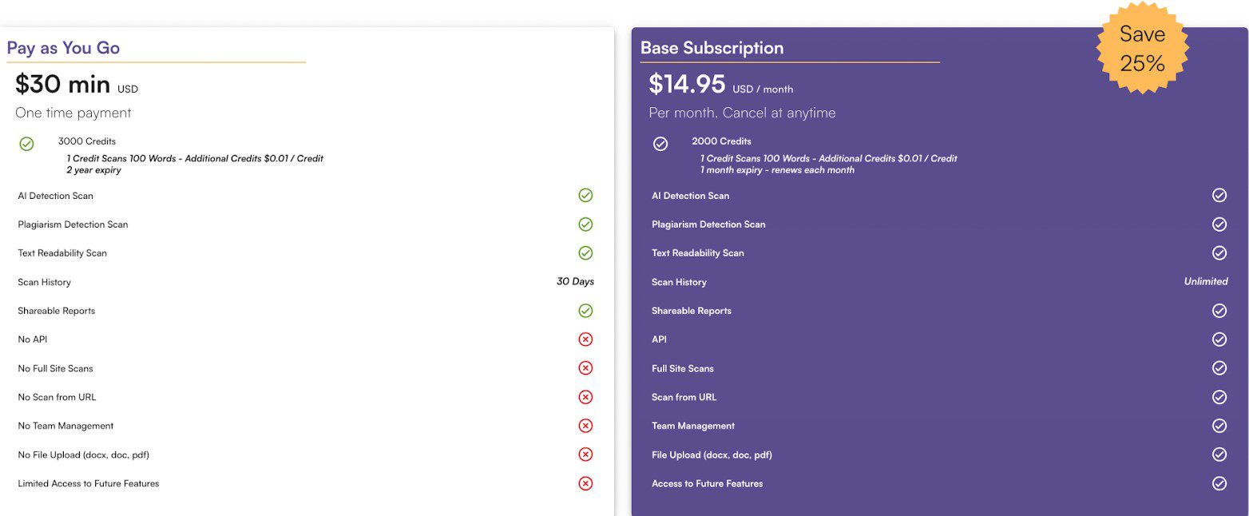Click the white checkmark next to Full Site Scans
The width and height of the screenshot is (1249, 516).
click(1219, 367)
